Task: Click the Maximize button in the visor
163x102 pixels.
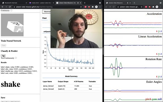Action: [46, 12]
